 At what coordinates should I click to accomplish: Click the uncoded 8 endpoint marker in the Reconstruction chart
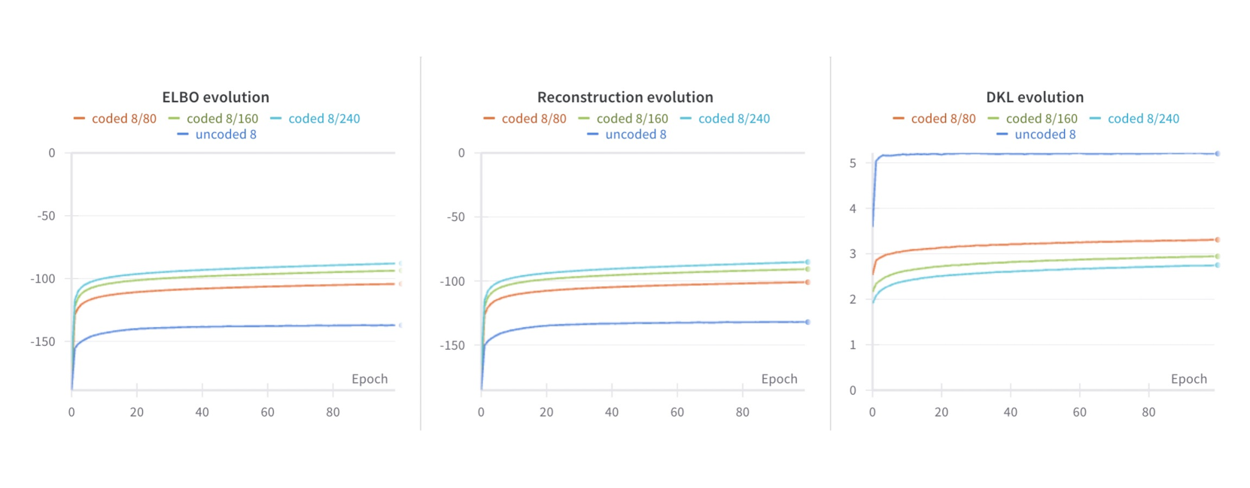(x=807, y=322)
